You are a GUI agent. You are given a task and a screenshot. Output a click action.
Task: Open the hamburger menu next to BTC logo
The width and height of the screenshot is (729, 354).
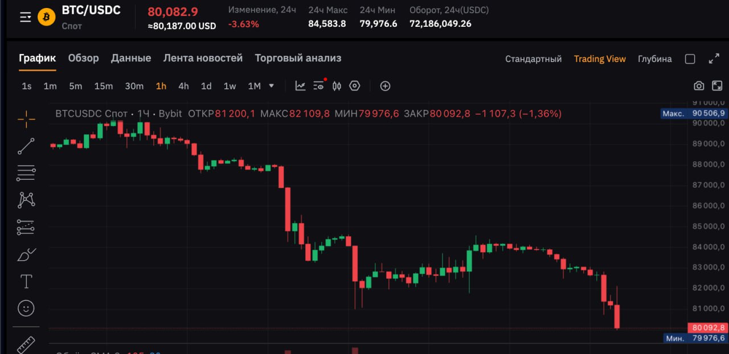tap(24, 17)
